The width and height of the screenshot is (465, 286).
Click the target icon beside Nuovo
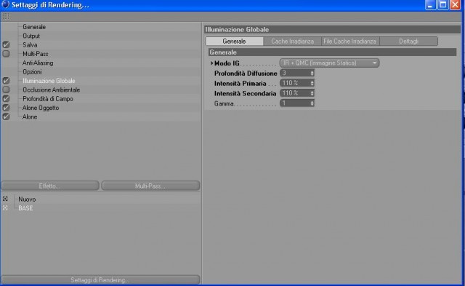[x=5, y=199]
